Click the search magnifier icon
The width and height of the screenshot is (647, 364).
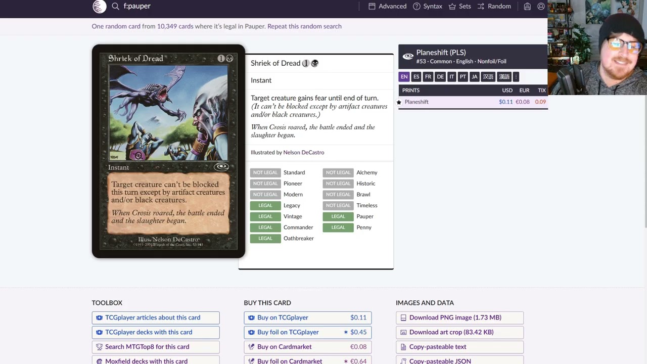point(116,6)
